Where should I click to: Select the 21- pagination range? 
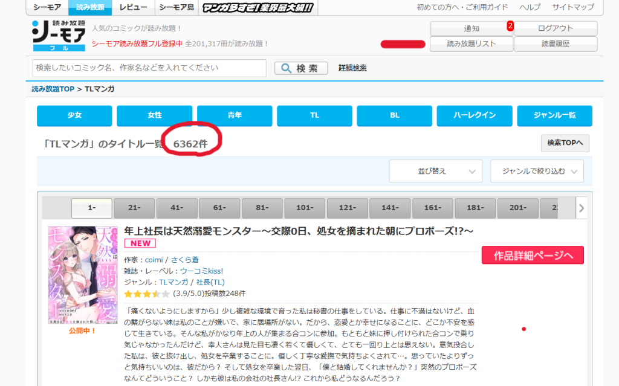click(134, 208)
